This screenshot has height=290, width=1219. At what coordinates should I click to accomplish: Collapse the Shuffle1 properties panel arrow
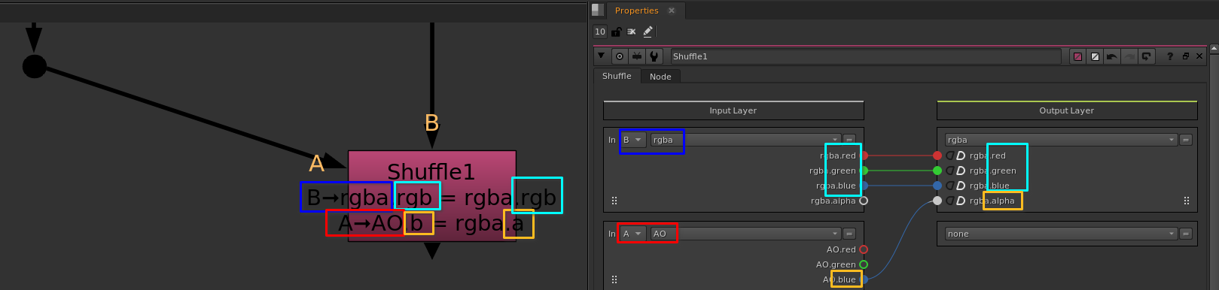coord(601,56)
